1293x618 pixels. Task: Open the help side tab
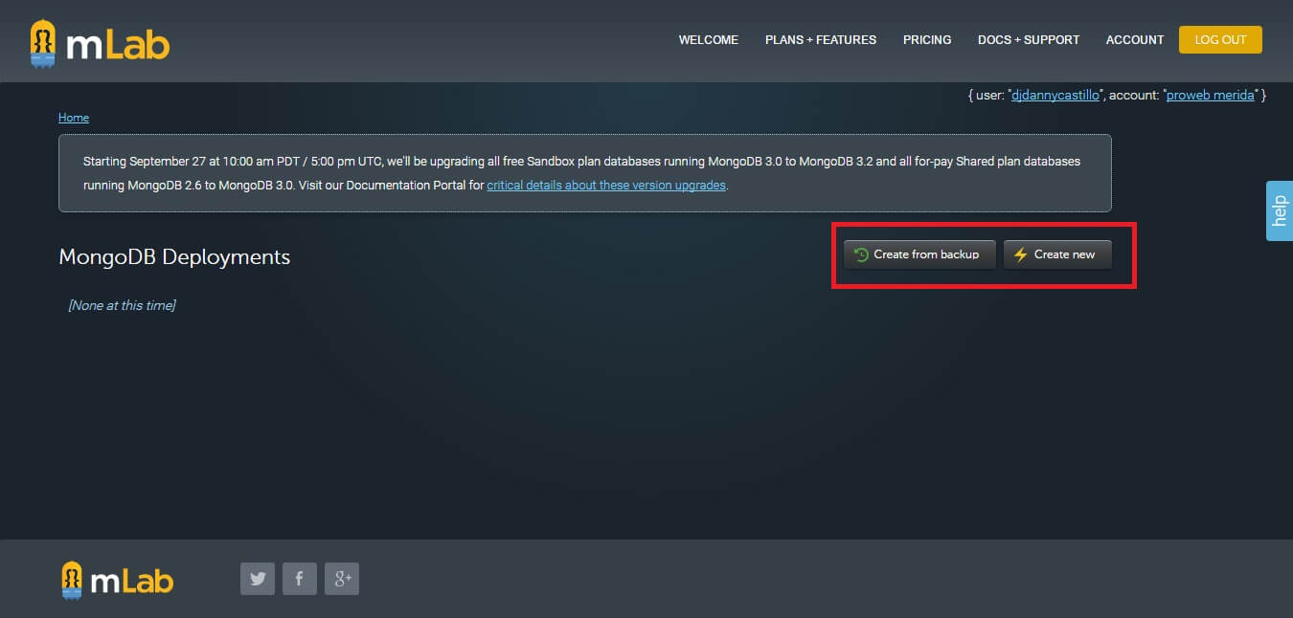(1280, 210)
